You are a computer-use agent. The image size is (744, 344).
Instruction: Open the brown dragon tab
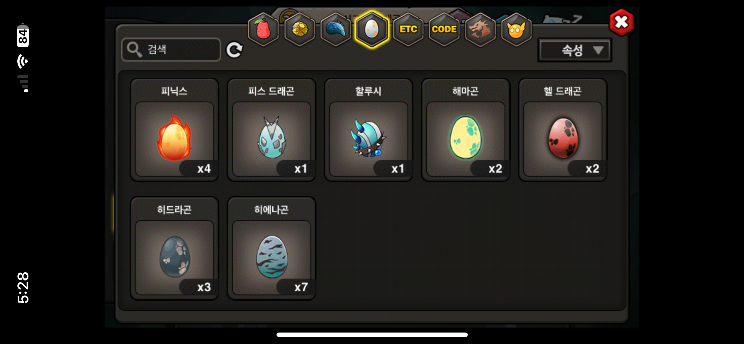tap(480, 29)
